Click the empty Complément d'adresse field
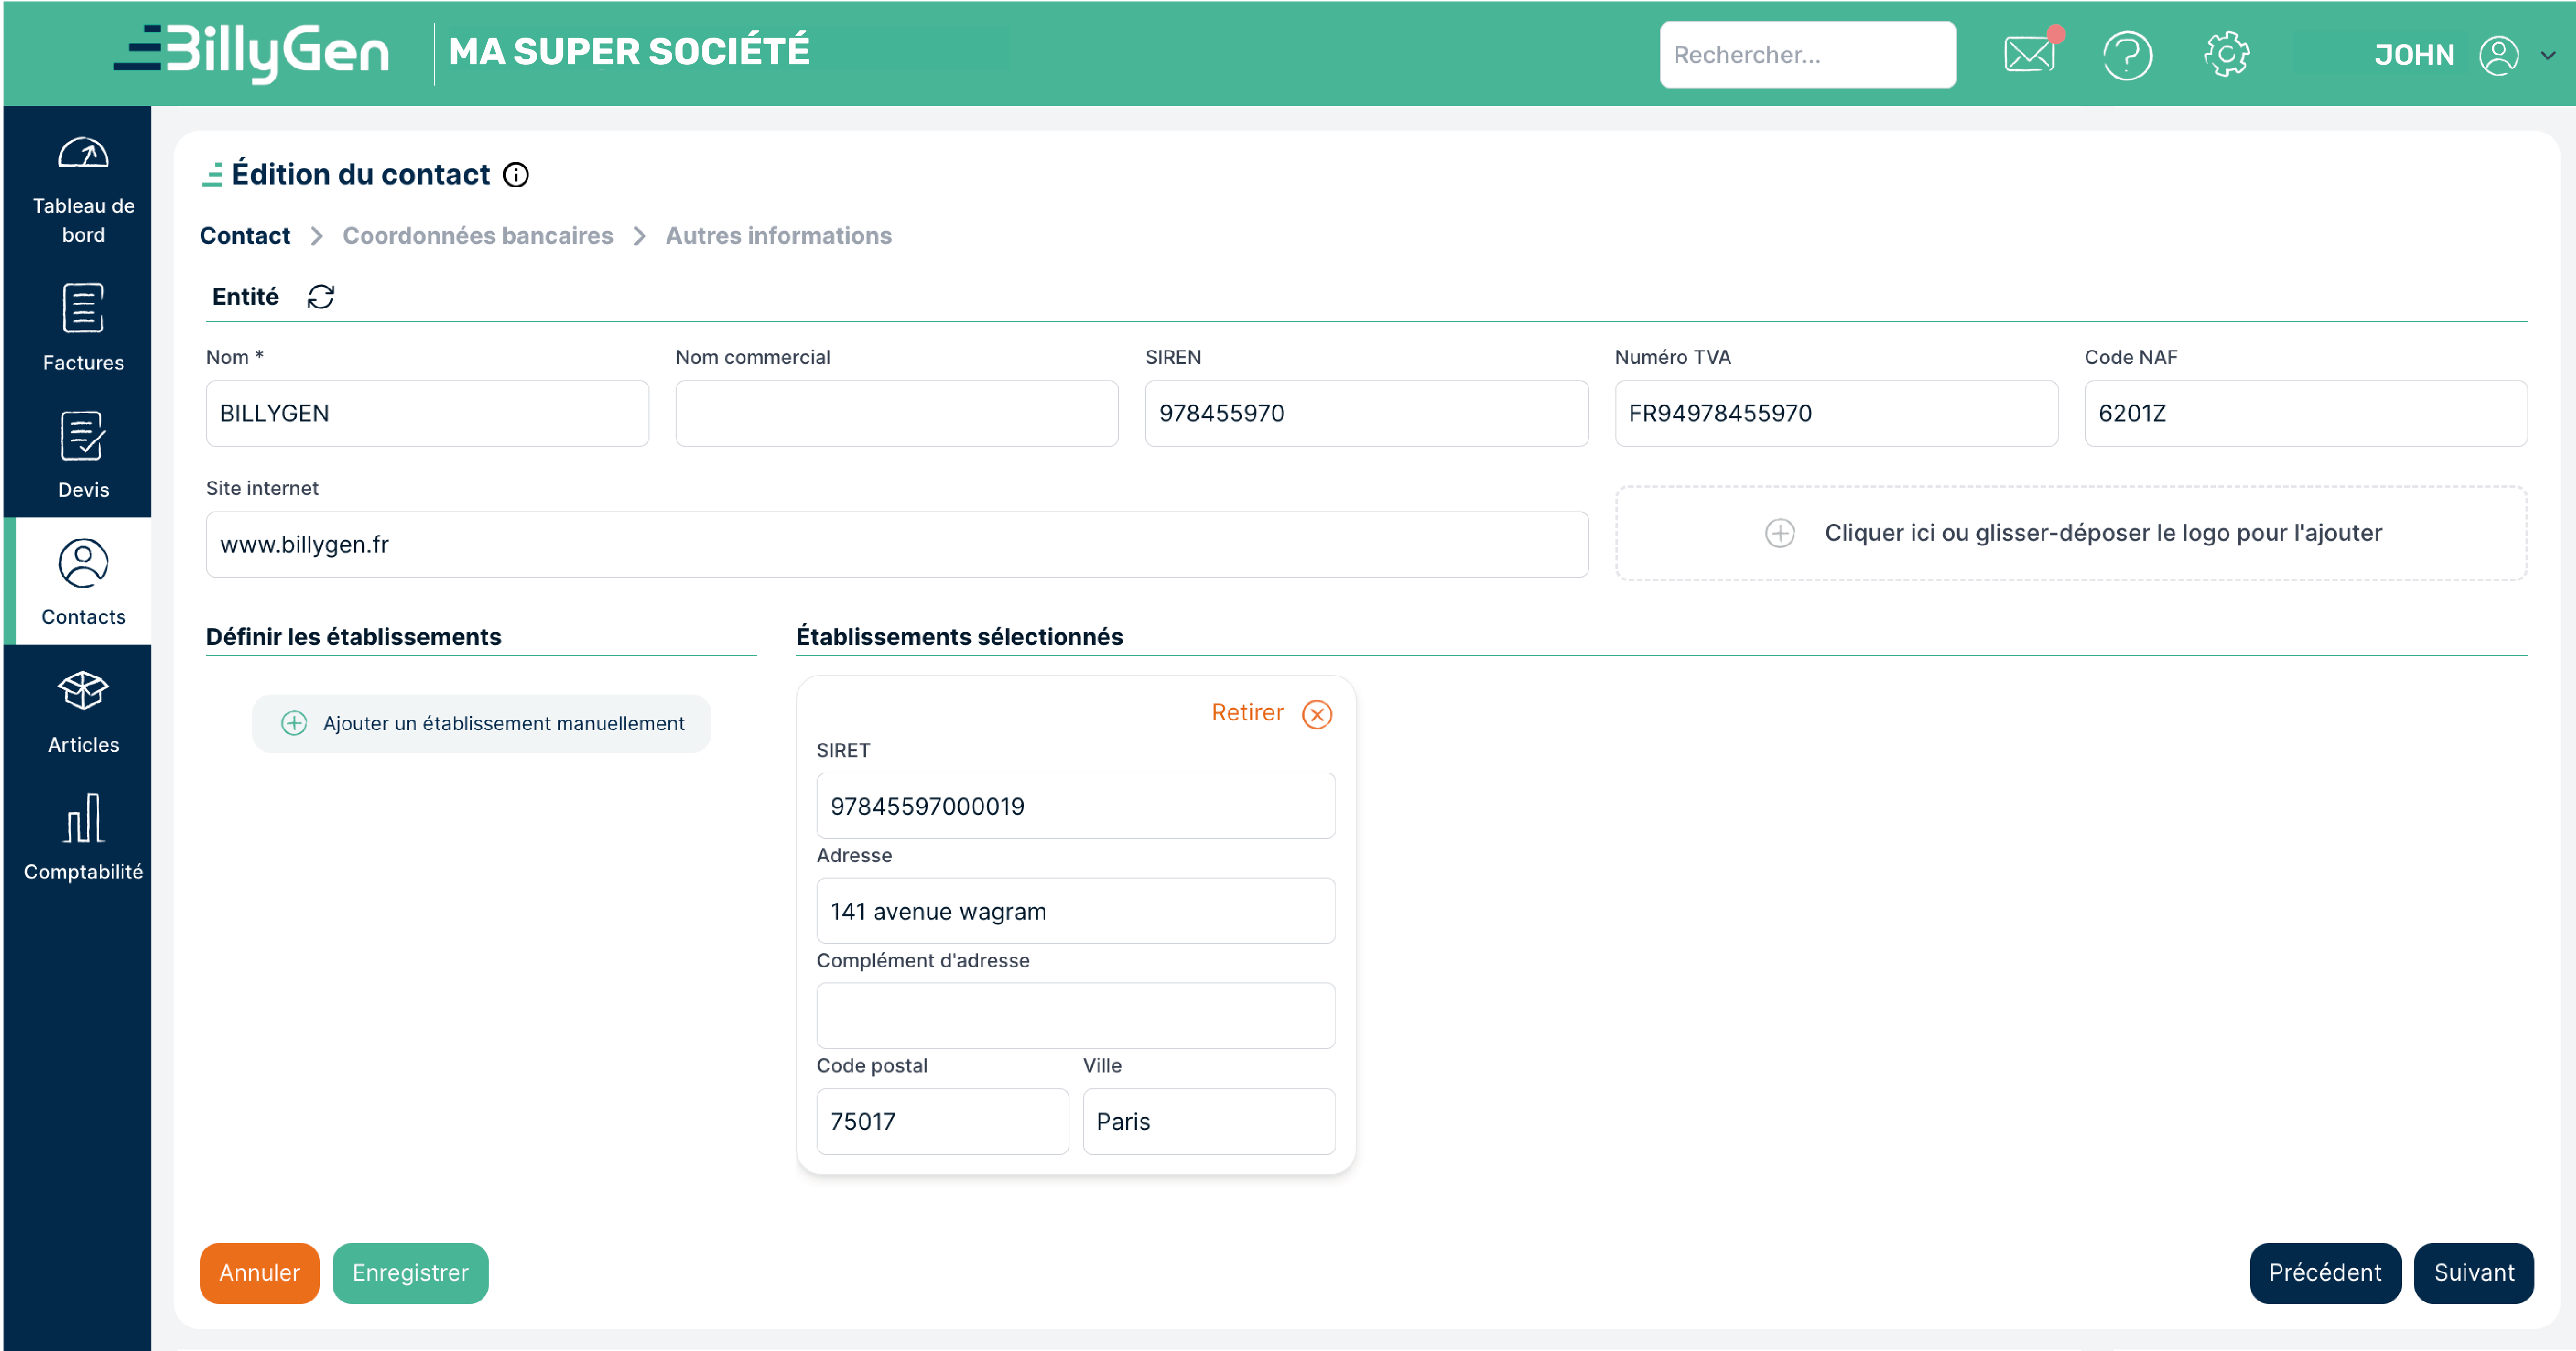Image resolution: width=2576 pixels, height=1351 pixels. [x=1076, y=1016]
